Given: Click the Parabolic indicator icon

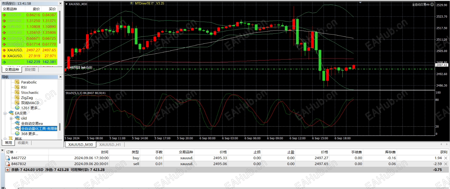Looking at the screenshot, I should point(17,82).
